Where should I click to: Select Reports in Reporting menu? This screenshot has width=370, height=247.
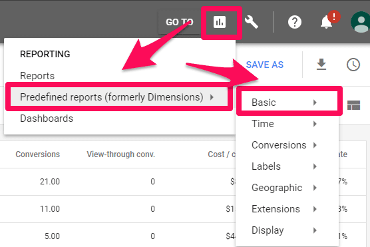tap(37, 76)
